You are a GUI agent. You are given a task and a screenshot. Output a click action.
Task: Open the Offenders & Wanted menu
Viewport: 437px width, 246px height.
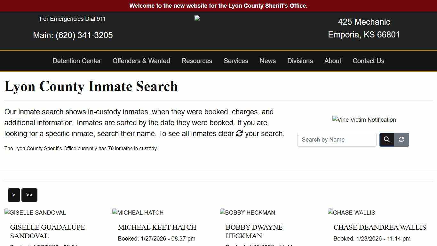click(141, 61)
